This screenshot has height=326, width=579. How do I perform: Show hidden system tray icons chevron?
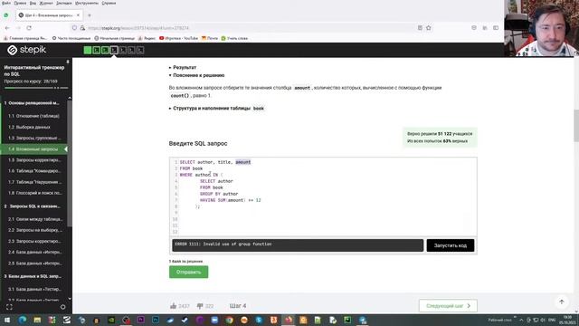521,320
